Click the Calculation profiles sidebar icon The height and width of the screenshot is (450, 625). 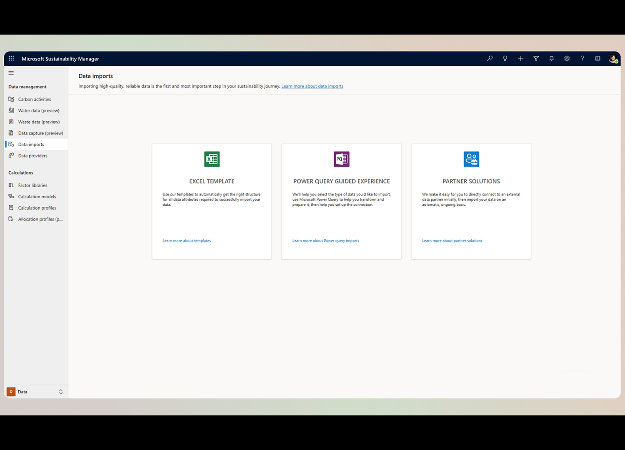click(x=11, y=207)
